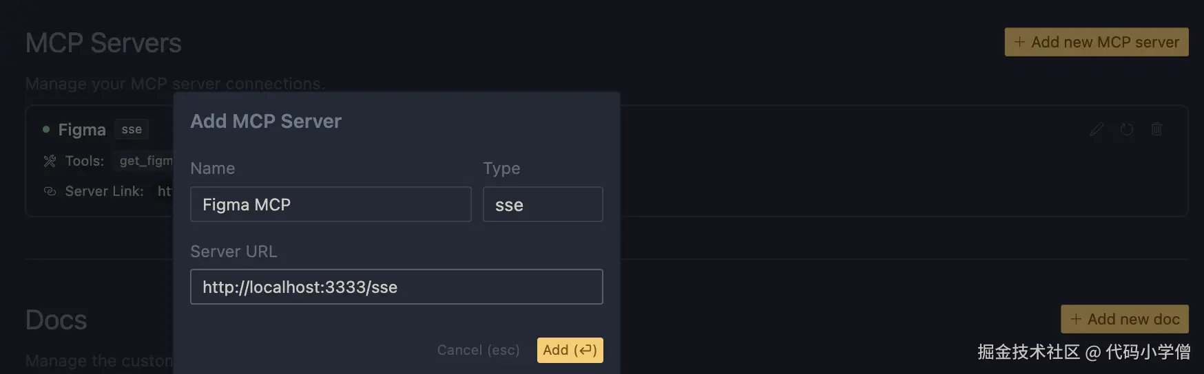The width and height of the screenshot is (1204, 374).
Task: Click the plus icon on Add new MCP server
Action: coord(1019,42)
